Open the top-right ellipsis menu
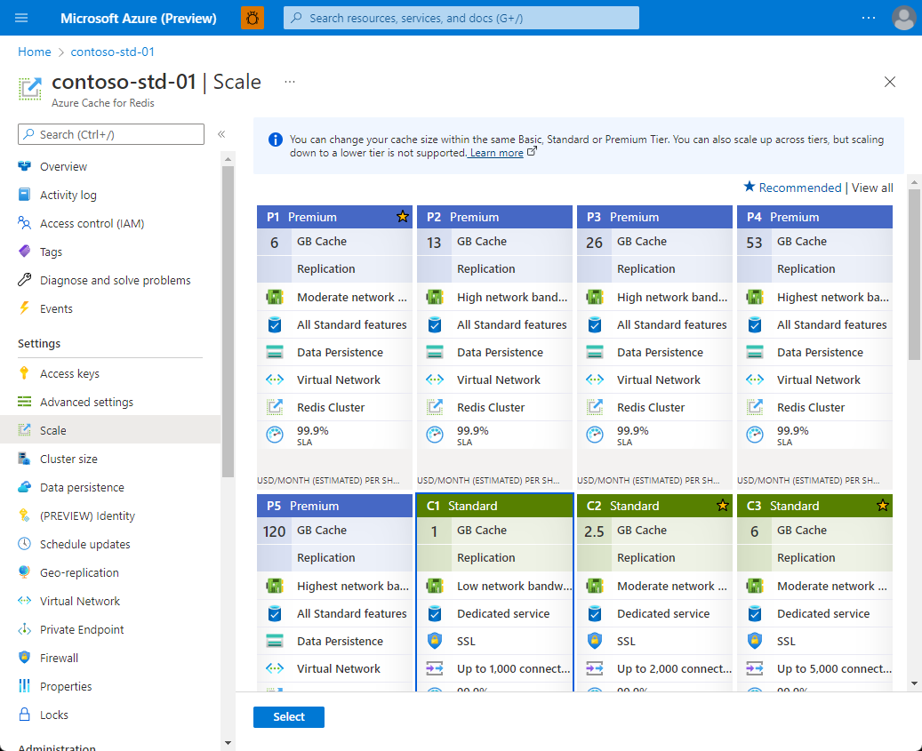The image size is (922, 751). pyautogui.click(x=869, y=18)
